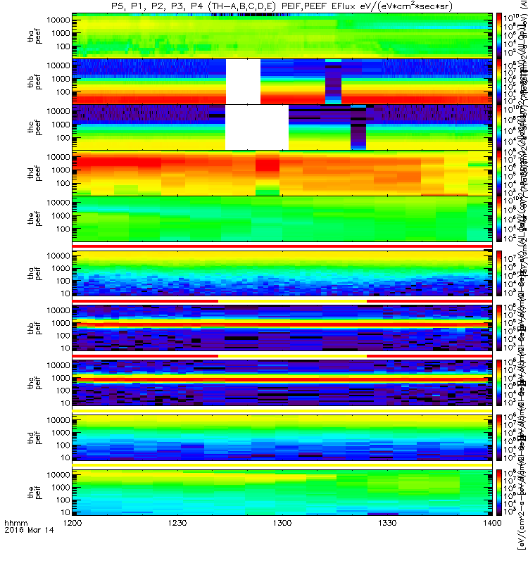Click the yellow bar above thd peif panel
The width and height of the screenshot is (528, 563).
(282, 410)
